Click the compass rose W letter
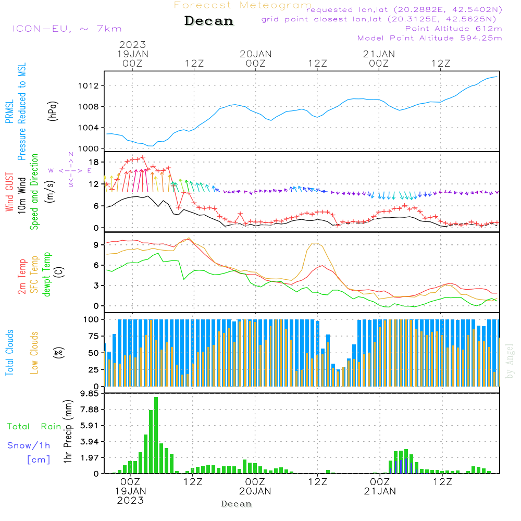The width and height of the screenshot is (521, 521). [x=51, y=171]
